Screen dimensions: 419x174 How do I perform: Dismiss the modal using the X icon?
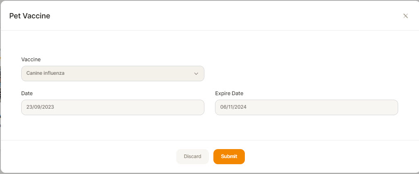tap(406, 16)
